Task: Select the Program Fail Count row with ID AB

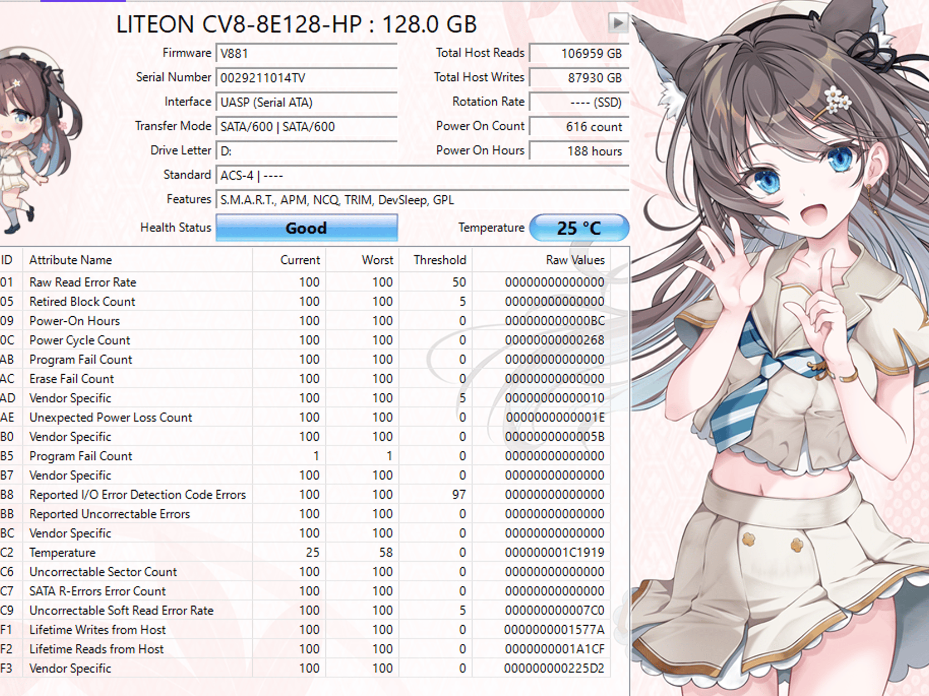Action: [x=305, y=359]
